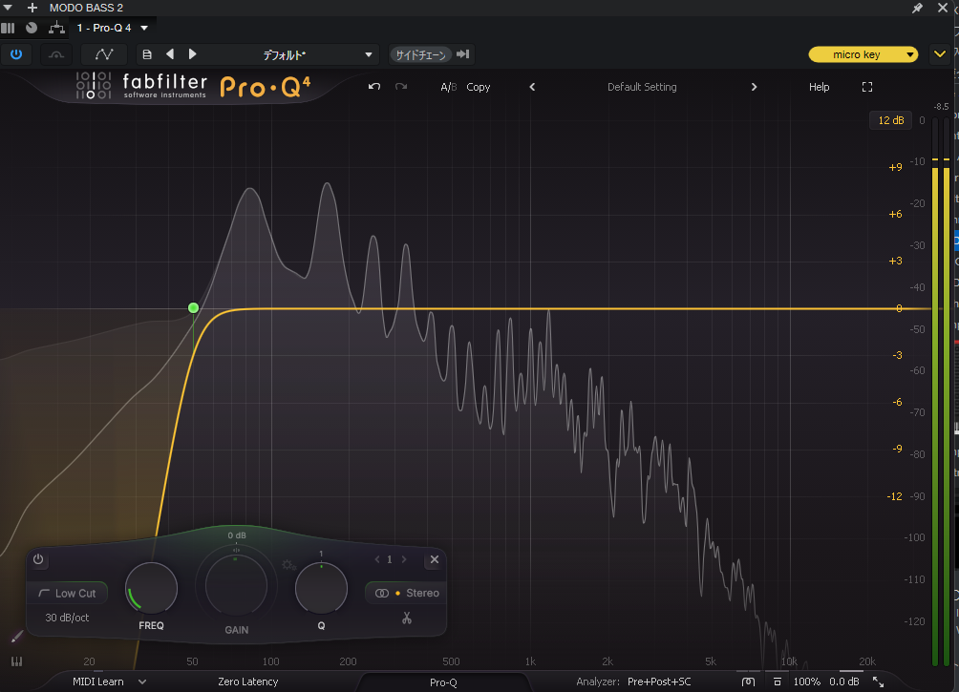
Task: Click the resize arrows icon in bottom bar
Action: click(x=878, y=682)
